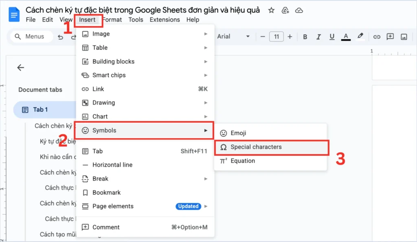
Task: Choose Building blocks menu entry
Action: 145,61
